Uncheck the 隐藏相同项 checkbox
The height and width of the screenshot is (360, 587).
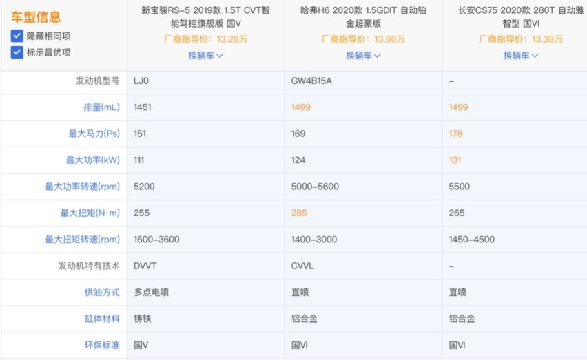[17, 36]
